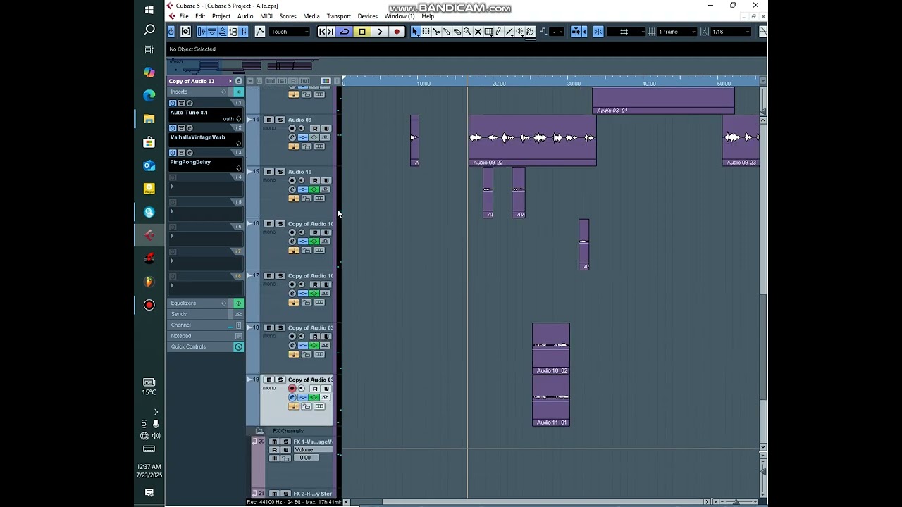Screen dimensions: 902x507
Task: Select the Draw pencil tool
Action: (x=498, y=32)
